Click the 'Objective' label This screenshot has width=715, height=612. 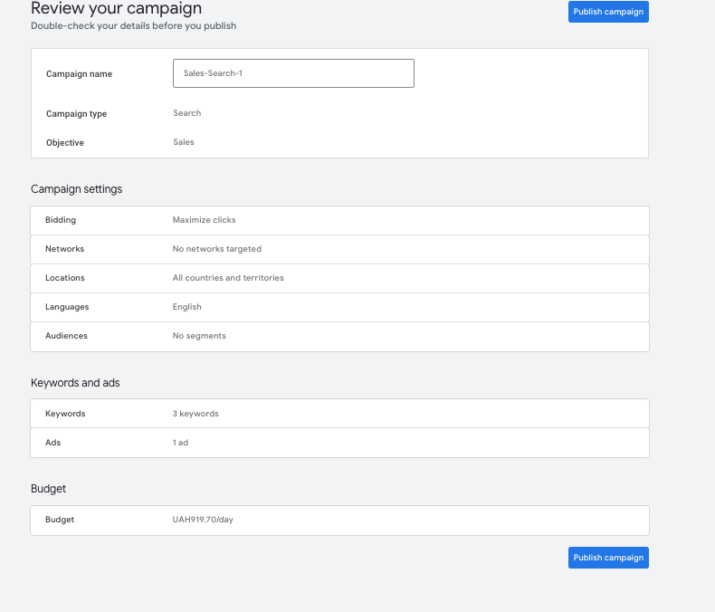pyautogui.click(x=64, y=143)
